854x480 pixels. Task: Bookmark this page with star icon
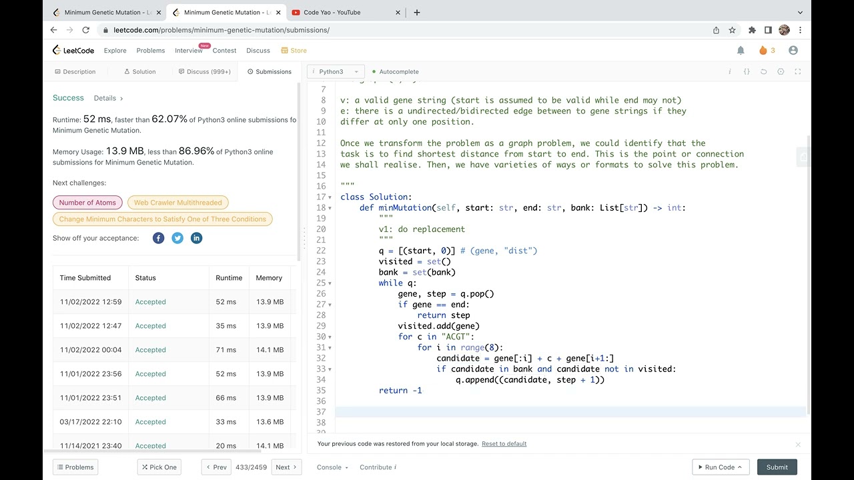point(732,30)
